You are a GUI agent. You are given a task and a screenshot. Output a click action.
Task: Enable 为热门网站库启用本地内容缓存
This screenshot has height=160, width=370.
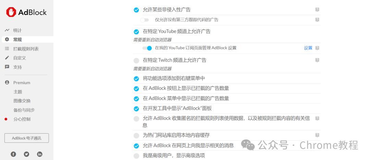point(136,136)
